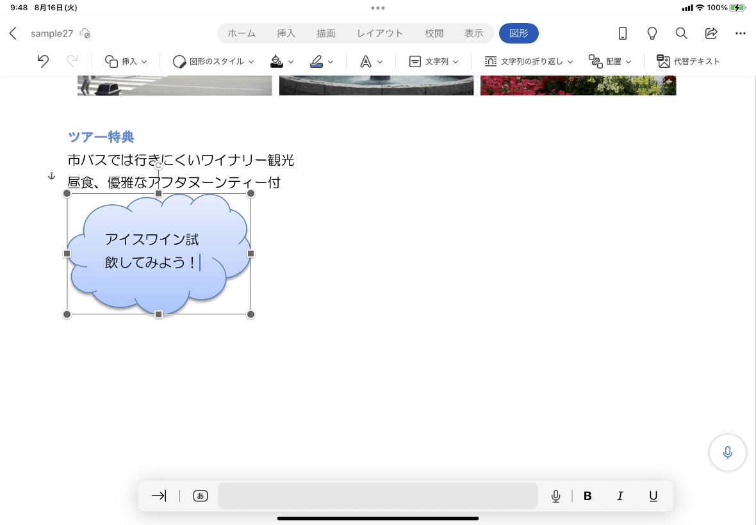This screenshot has width=756, height=525.
Task: Click the line 昼食、優雅なアフタヌーンティー付
Action: [174, 182]
